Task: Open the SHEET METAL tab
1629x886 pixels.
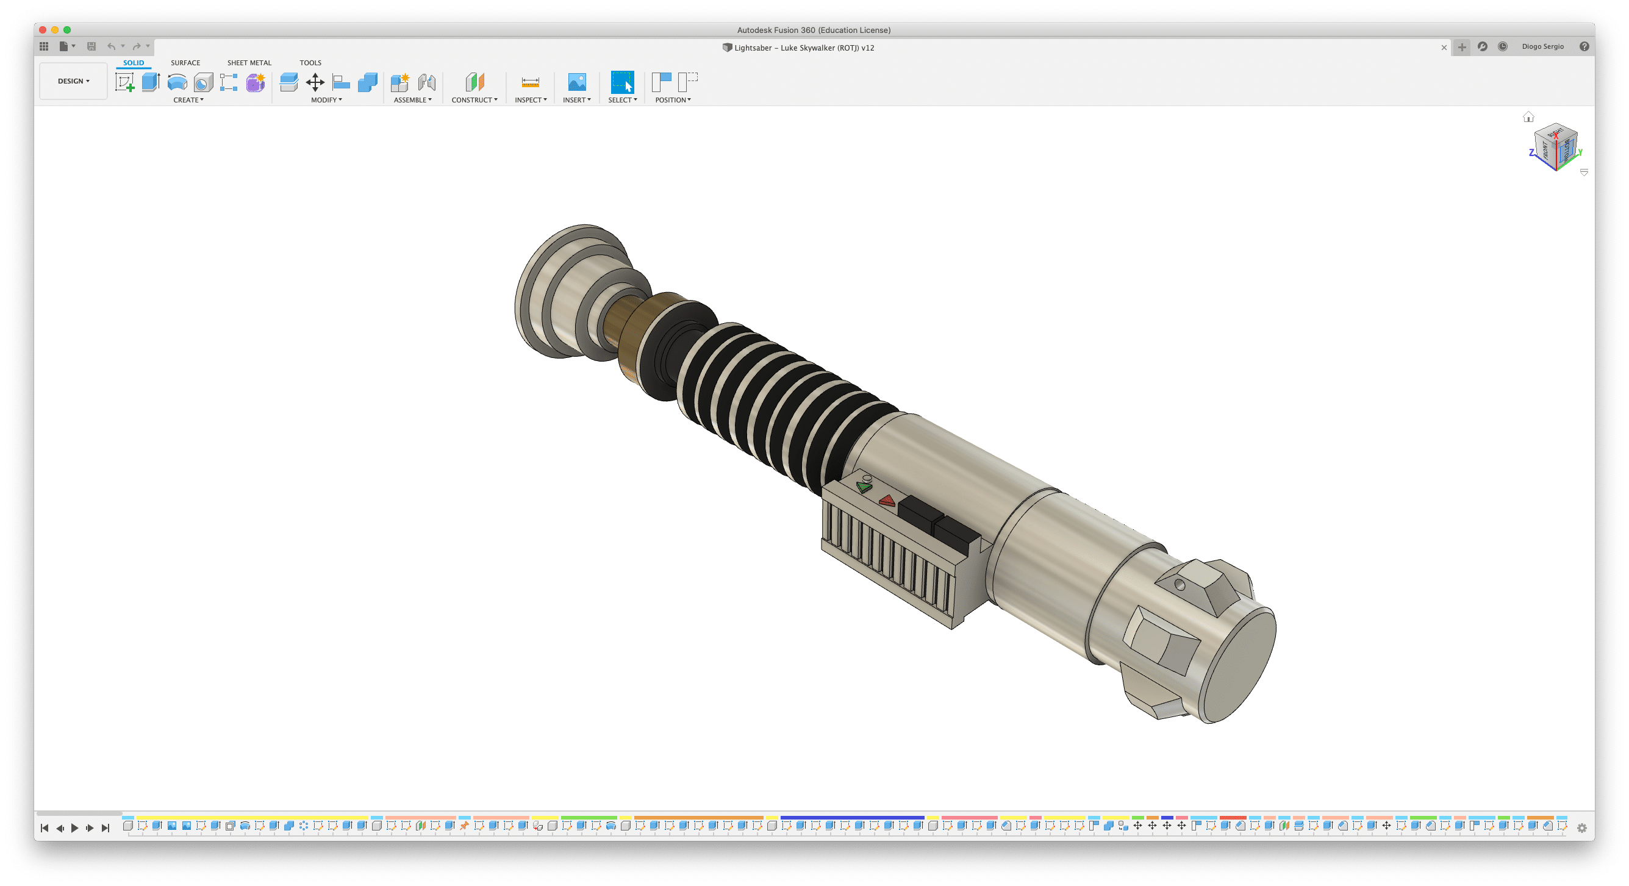Action: click(249, 63)
